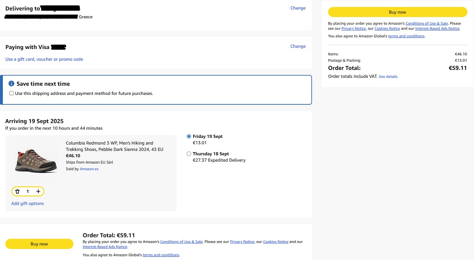This screenshot has height=260, width=474.
Task: Choose Thursday 18 Sept Expedited Delivery
Action: click(189, 154)
